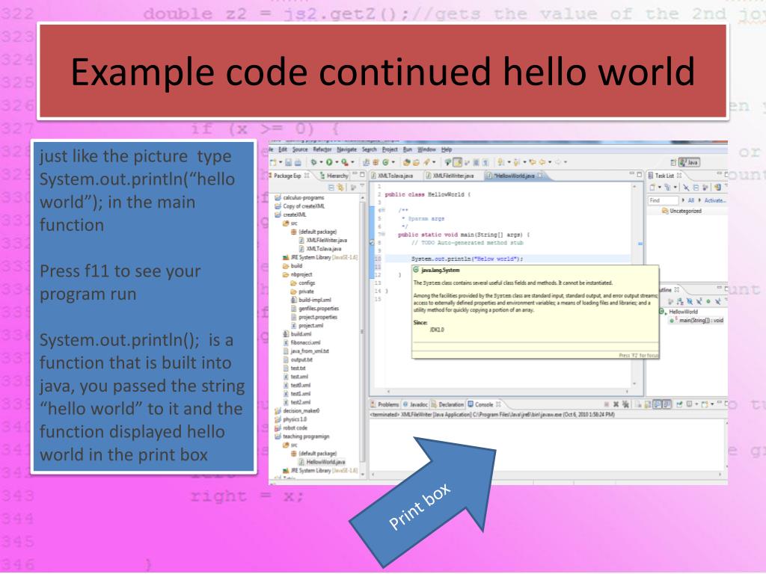Select the Uncategorized task category
The image size is (766, 574).
click(x=682, y=212)
